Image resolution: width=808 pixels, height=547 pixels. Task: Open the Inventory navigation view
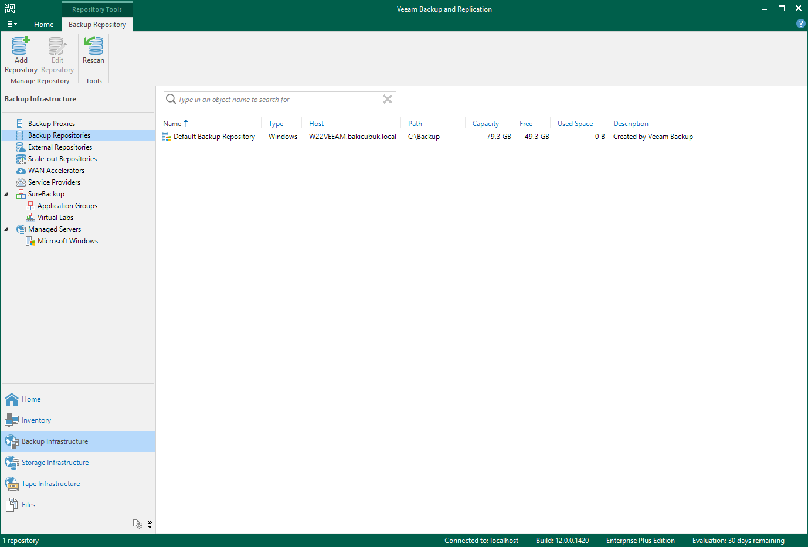point(78,420)
